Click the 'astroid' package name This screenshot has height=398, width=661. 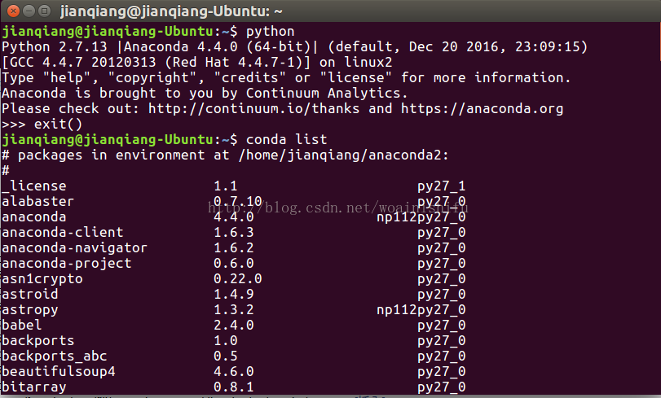coord(30,294)
